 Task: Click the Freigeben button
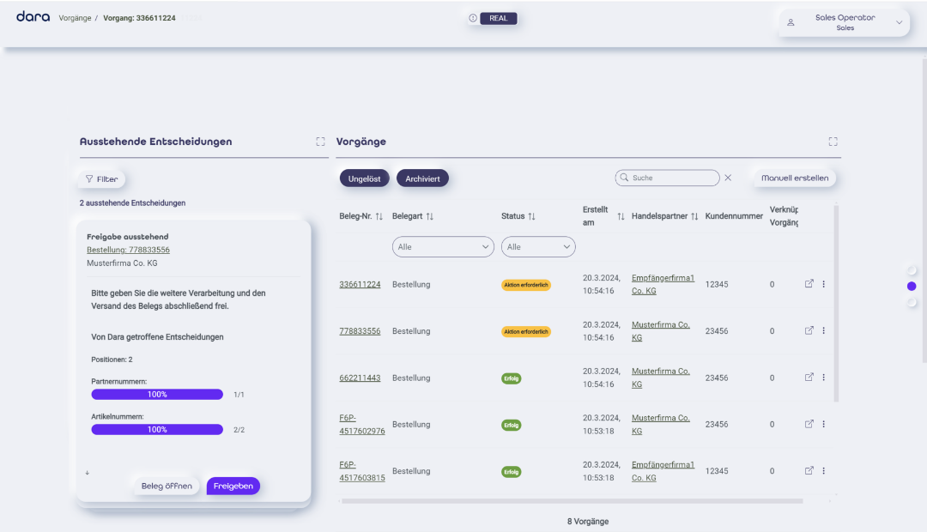point(233,486)
